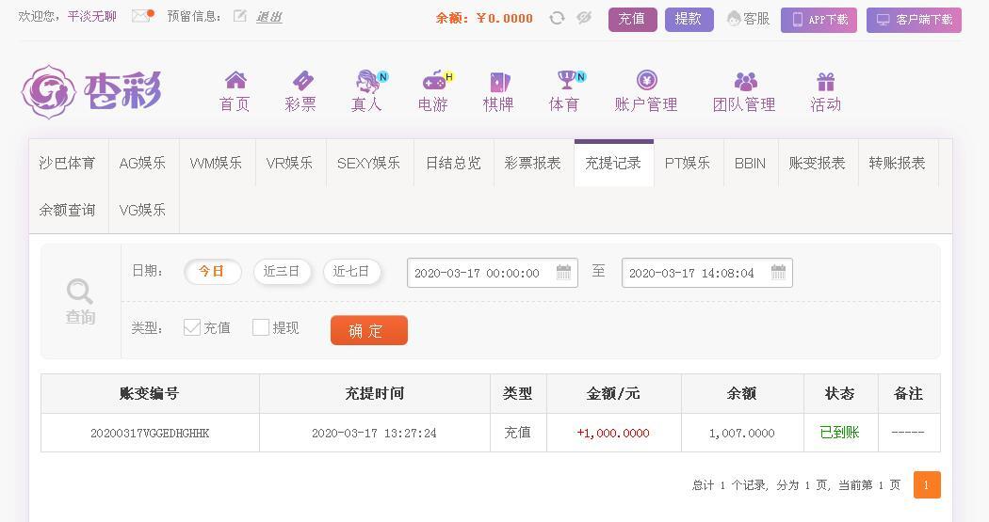The width and height of the screenshot is (989, 522).
Task: Go to page 1 in pagination
Action: click(x=927, y=485)
